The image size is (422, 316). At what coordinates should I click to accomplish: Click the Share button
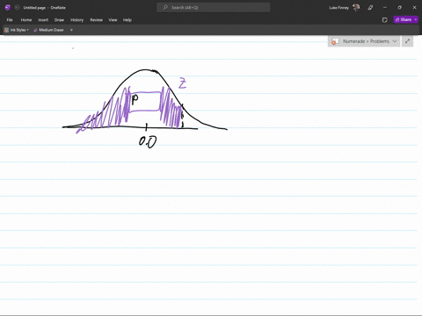tap(404, 19)
